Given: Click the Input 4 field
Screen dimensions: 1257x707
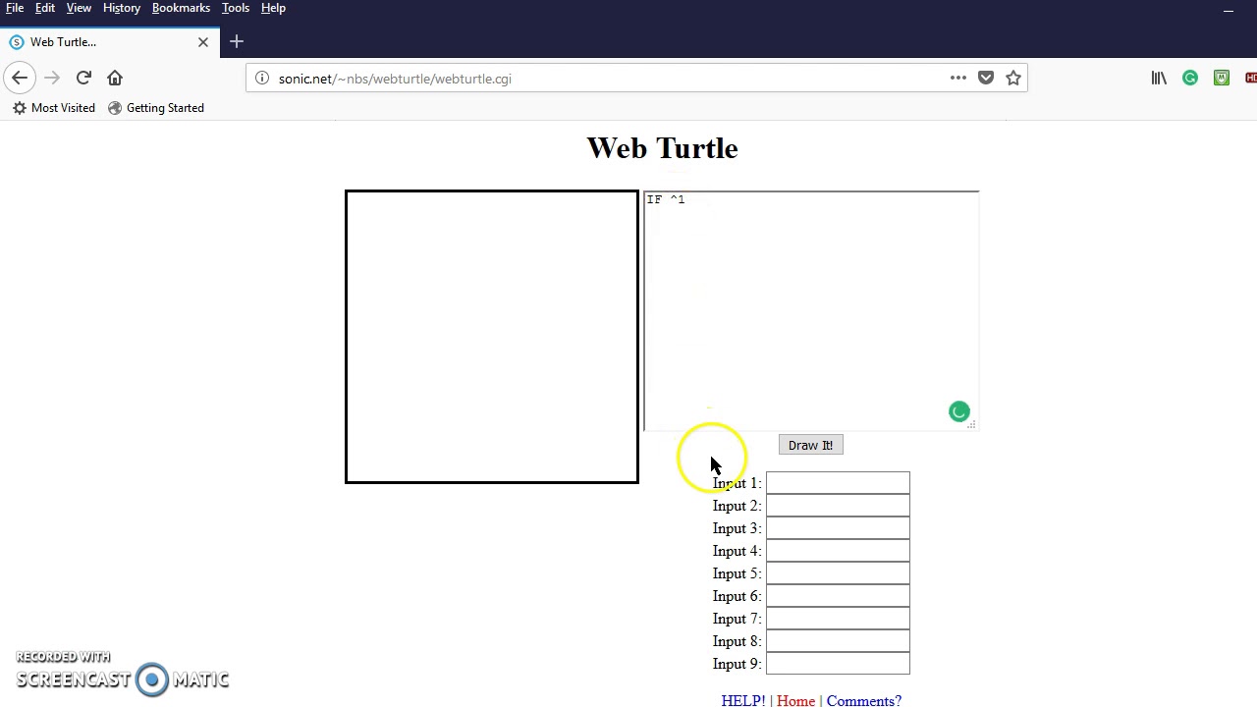Looking at the screenshot, I should [x=838, y=551].
